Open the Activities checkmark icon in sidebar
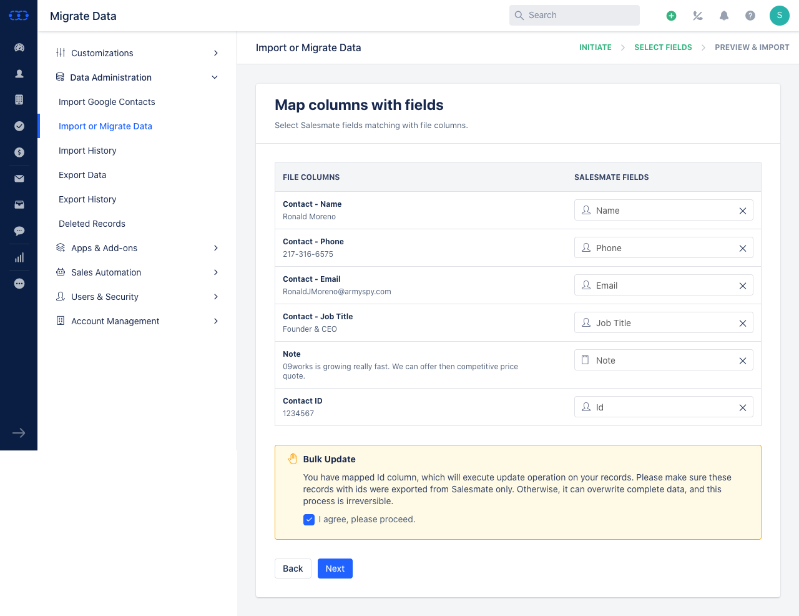This screenshot has height=616, width=799. (x=19, y=126)
